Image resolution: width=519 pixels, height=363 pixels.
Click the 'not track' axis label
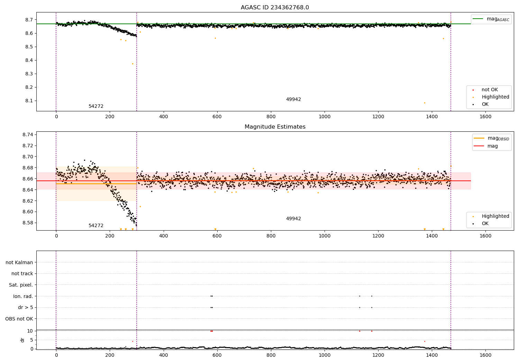point(22,274)
